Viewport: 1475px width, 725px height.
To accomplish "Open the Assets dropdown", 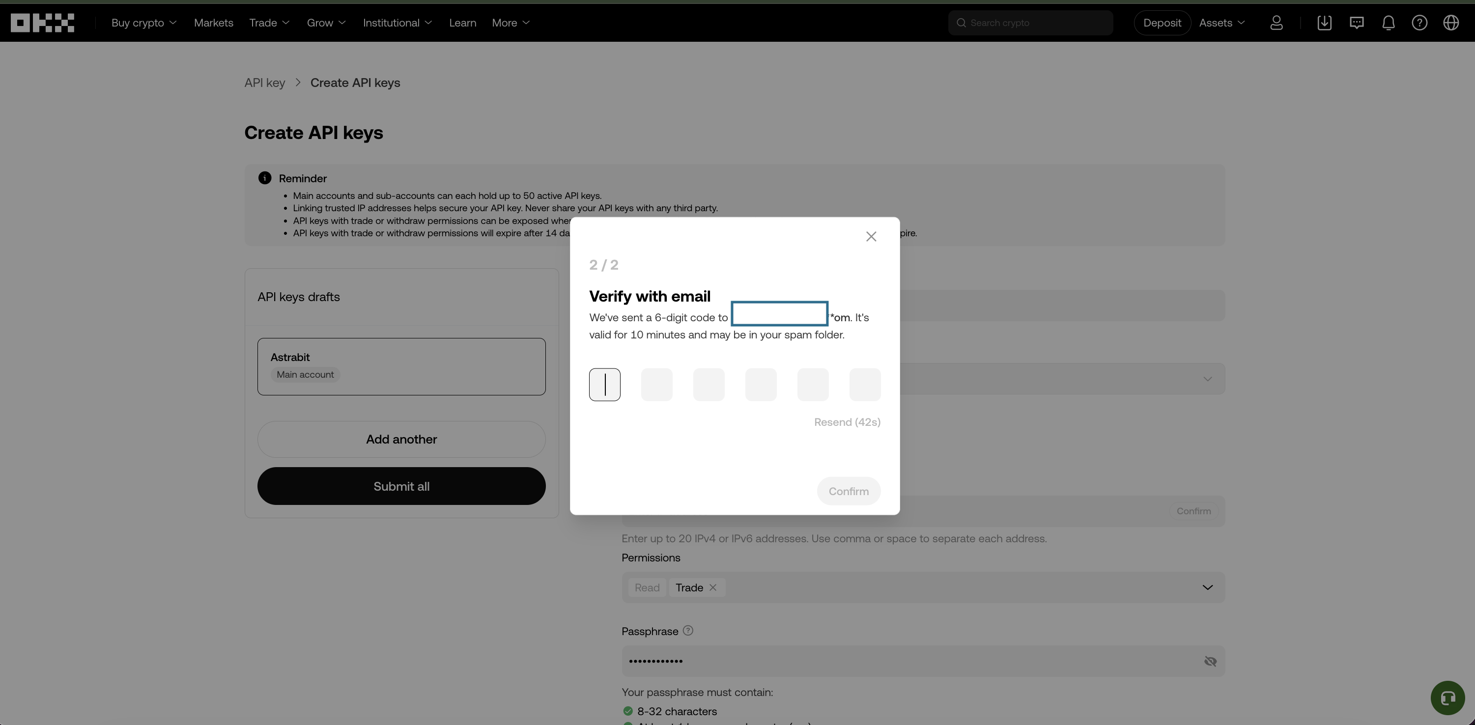I will tap(1222, 23).
